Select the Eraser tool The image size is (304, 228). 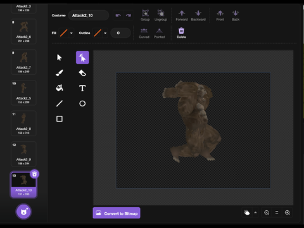click(82, 73)
